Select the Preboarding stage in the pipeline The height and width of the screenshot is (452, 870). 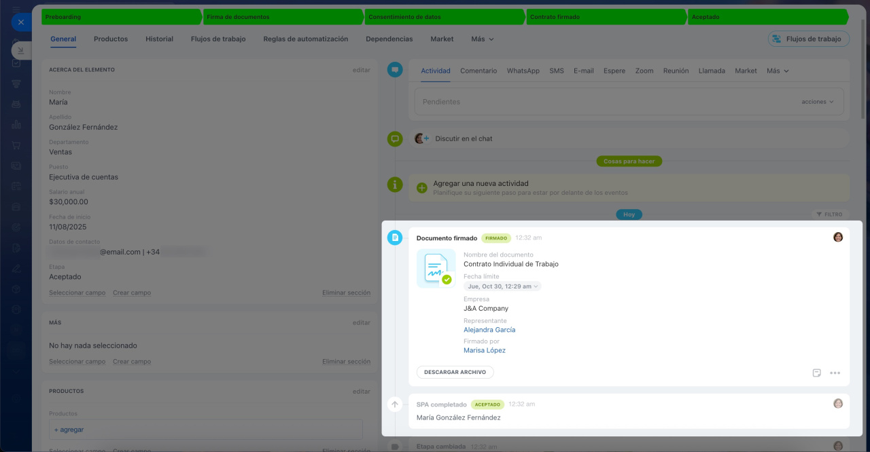click(122, 17)
